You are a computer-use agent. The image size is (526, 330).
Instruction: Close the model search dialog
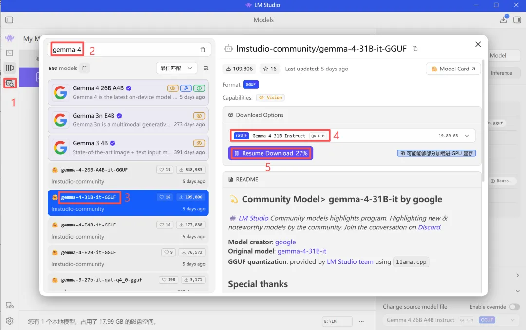pyautogui.click(x=478, y=44)
